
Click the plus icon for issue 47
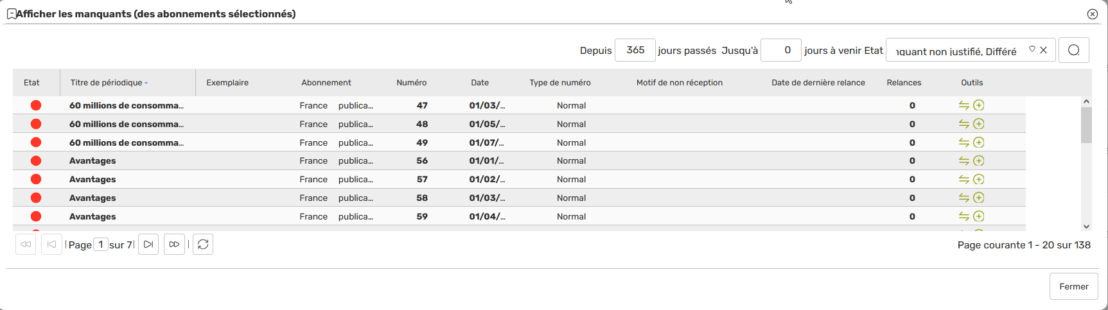point(979,105)
